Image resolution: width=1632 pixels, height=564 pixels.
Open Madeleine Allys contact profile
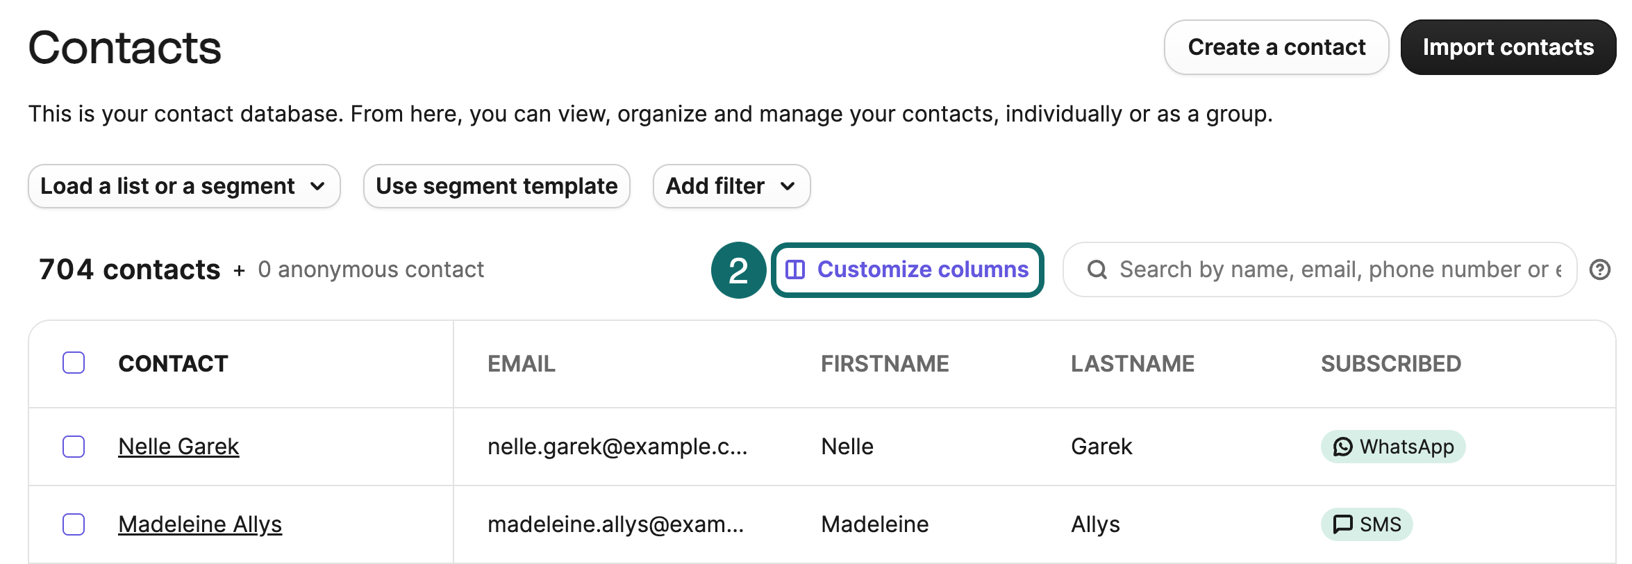coord(200,524)
